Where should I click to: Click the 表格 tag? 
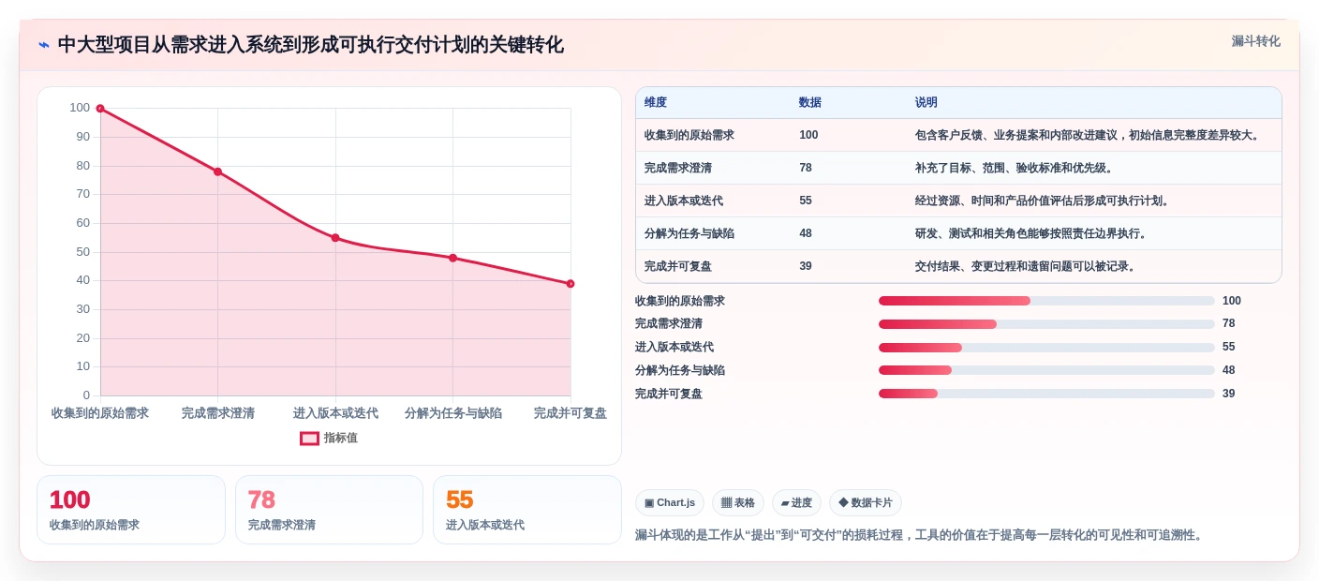click(x=738, y=503)
